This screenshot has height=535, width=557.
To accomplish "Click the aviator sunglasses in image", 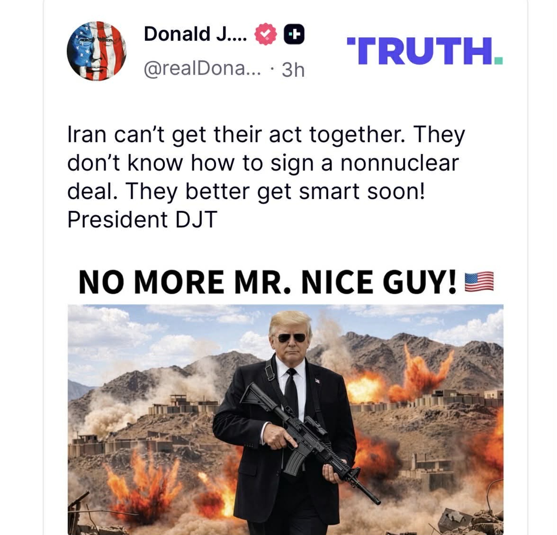I will (292, 338).
